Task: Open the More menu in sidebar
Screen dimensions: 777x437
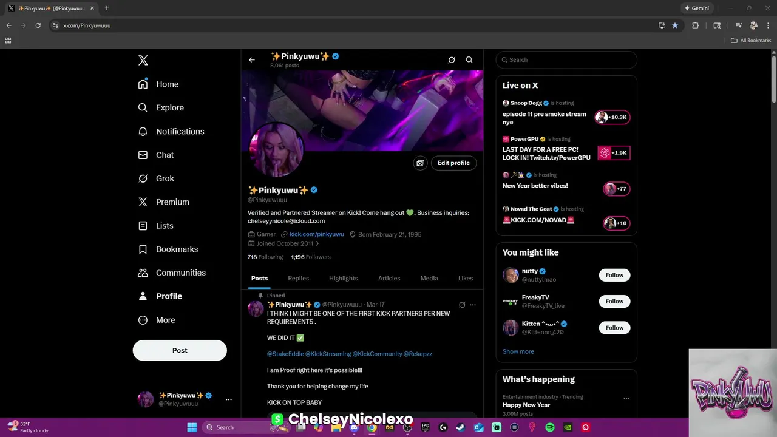Action: [157, 320]
